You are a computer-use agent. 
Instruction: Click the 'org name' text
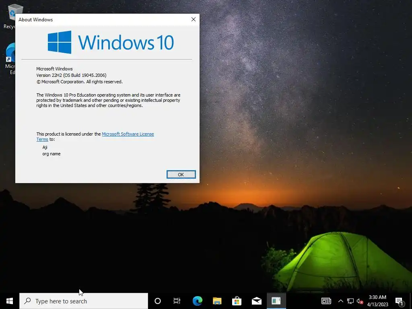point(51,154)
